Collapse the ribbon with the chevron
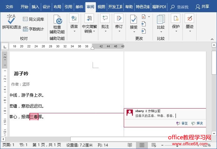The height and width of the screenshot is (149, 217). click(x=212, y=40)
